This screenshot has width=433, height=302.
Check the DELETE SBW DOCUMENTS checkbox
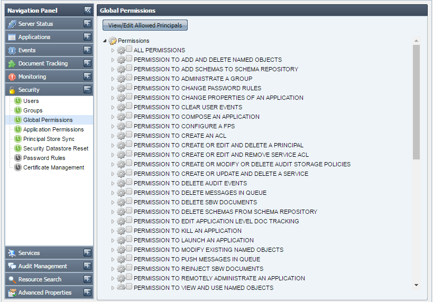(x=129, y=201)
